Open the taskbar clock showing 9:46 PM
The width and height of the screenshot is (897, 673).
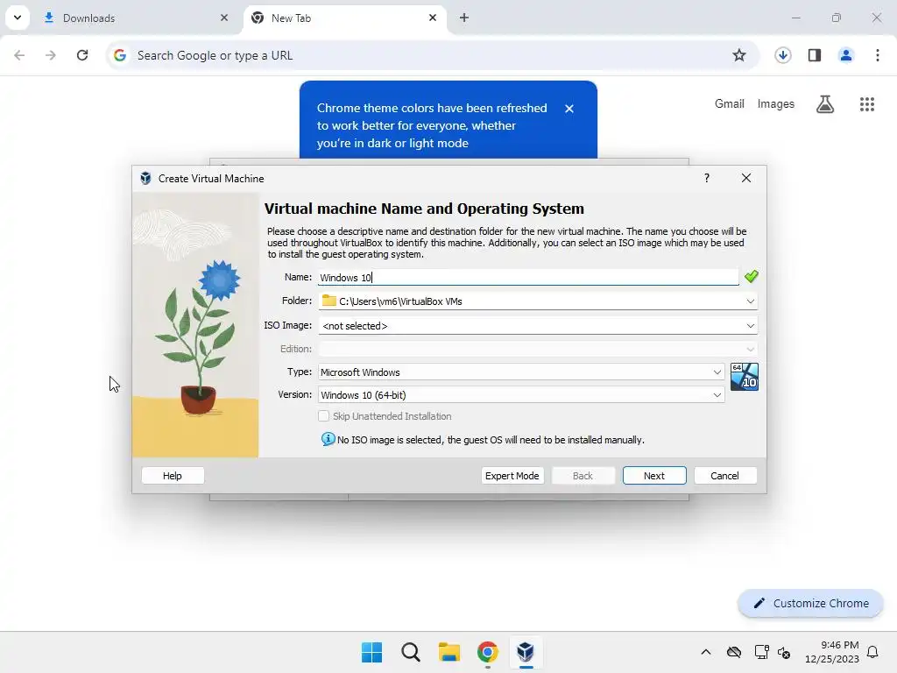click(x=832, y=652)
